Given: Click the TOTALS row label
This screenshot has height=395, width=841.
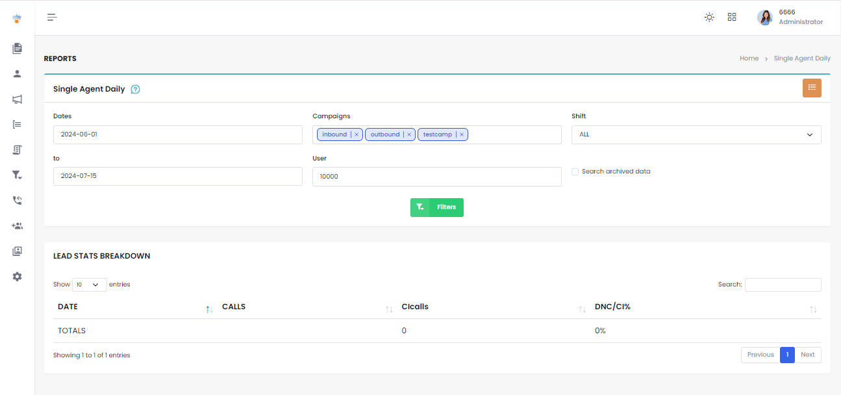Looking at the screenshot, I should click(71, 331).
